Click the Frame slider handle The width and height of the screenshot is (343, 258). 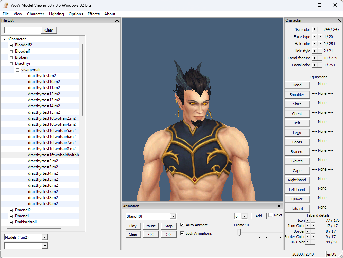coord(239,232)
